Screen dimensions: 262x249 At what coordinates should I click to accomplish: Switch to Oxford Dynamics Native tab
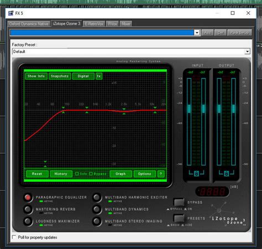coord(29,24)
